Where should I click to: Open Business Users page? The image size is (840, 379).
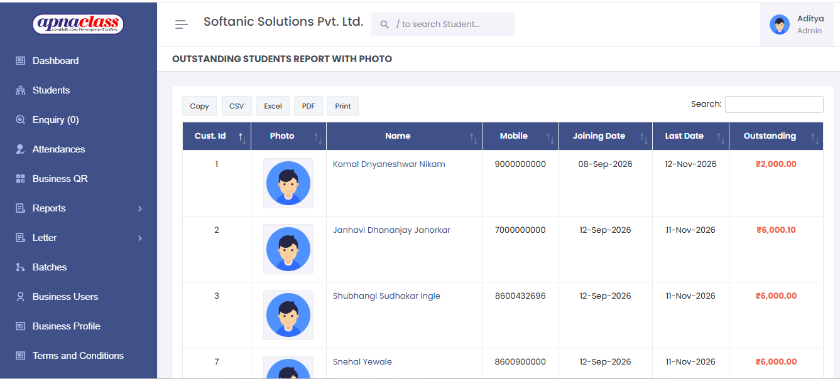79,297
